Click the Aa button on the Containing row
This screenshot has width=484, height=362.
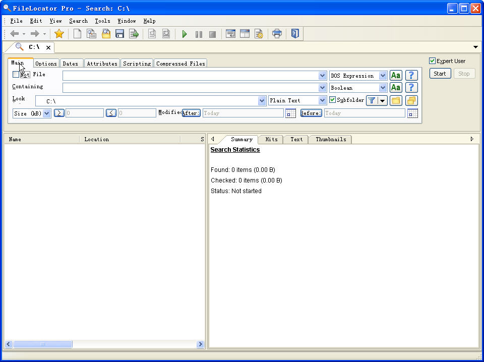pos(396,88)
